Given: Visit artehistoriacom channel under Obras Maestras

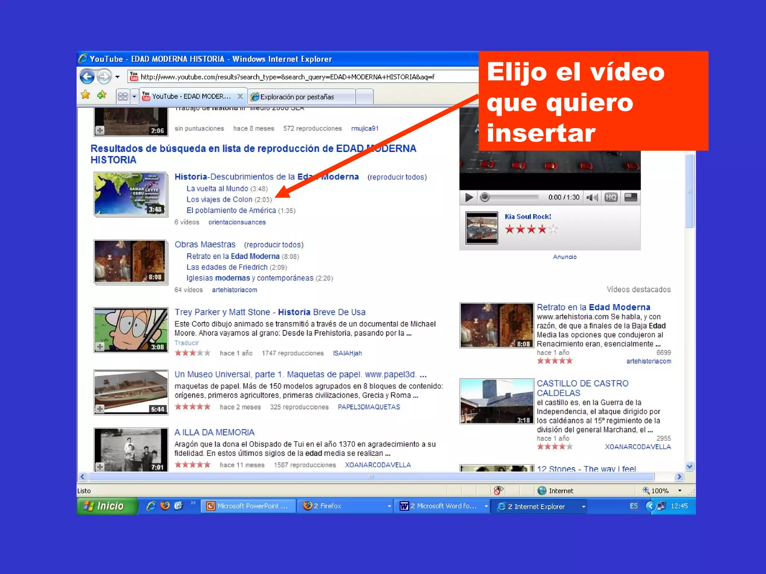Looking at the screenshot, I should 235,290.
